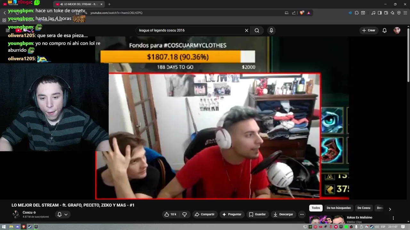
Task: Open the NVIDIA tray icon
Action: pyautogui.click(x=310, y=227)
